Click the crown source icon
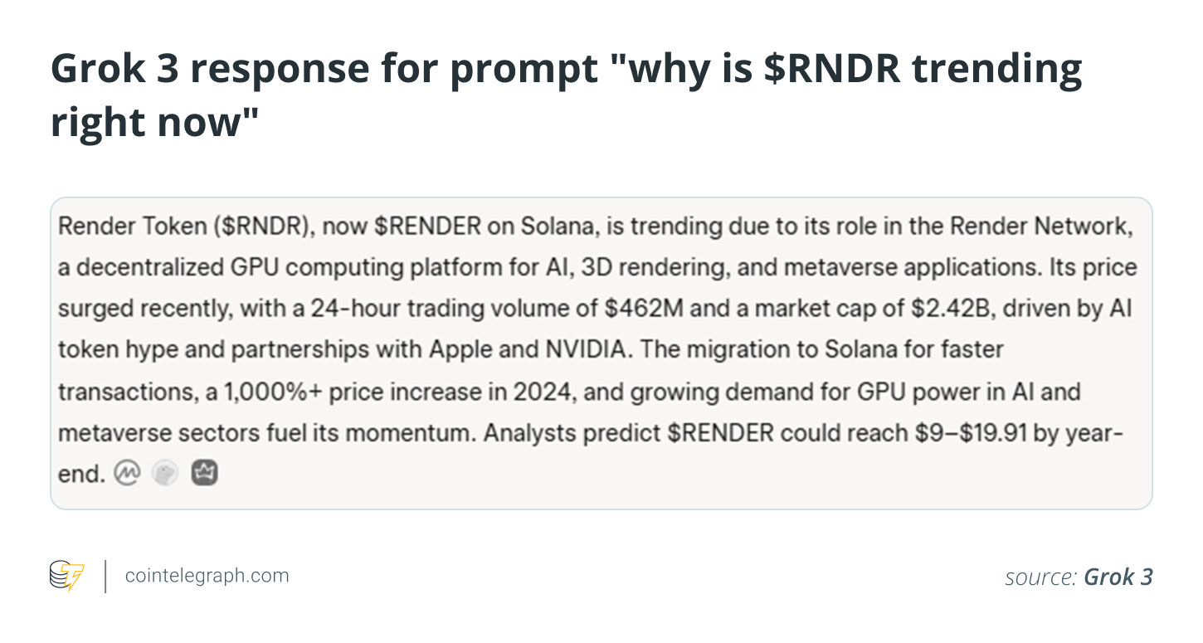The image size is (1203, 643). (203, 474)
